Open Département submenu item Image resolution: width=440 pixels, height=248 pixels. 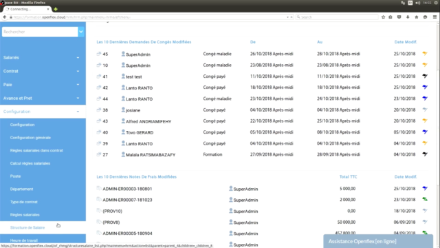click(x=21, y=189)
